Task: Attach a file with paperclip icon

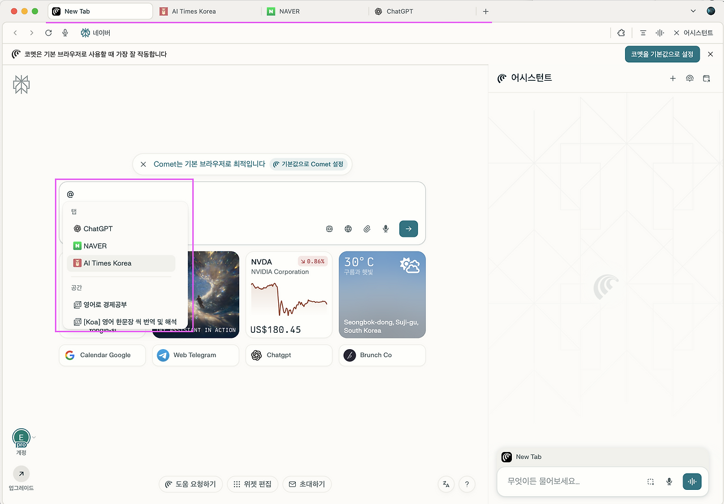Action: (x=367, y=229)
